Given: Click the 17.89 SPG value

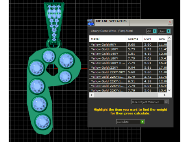Looking at the screenshot, I should [163, 67].
